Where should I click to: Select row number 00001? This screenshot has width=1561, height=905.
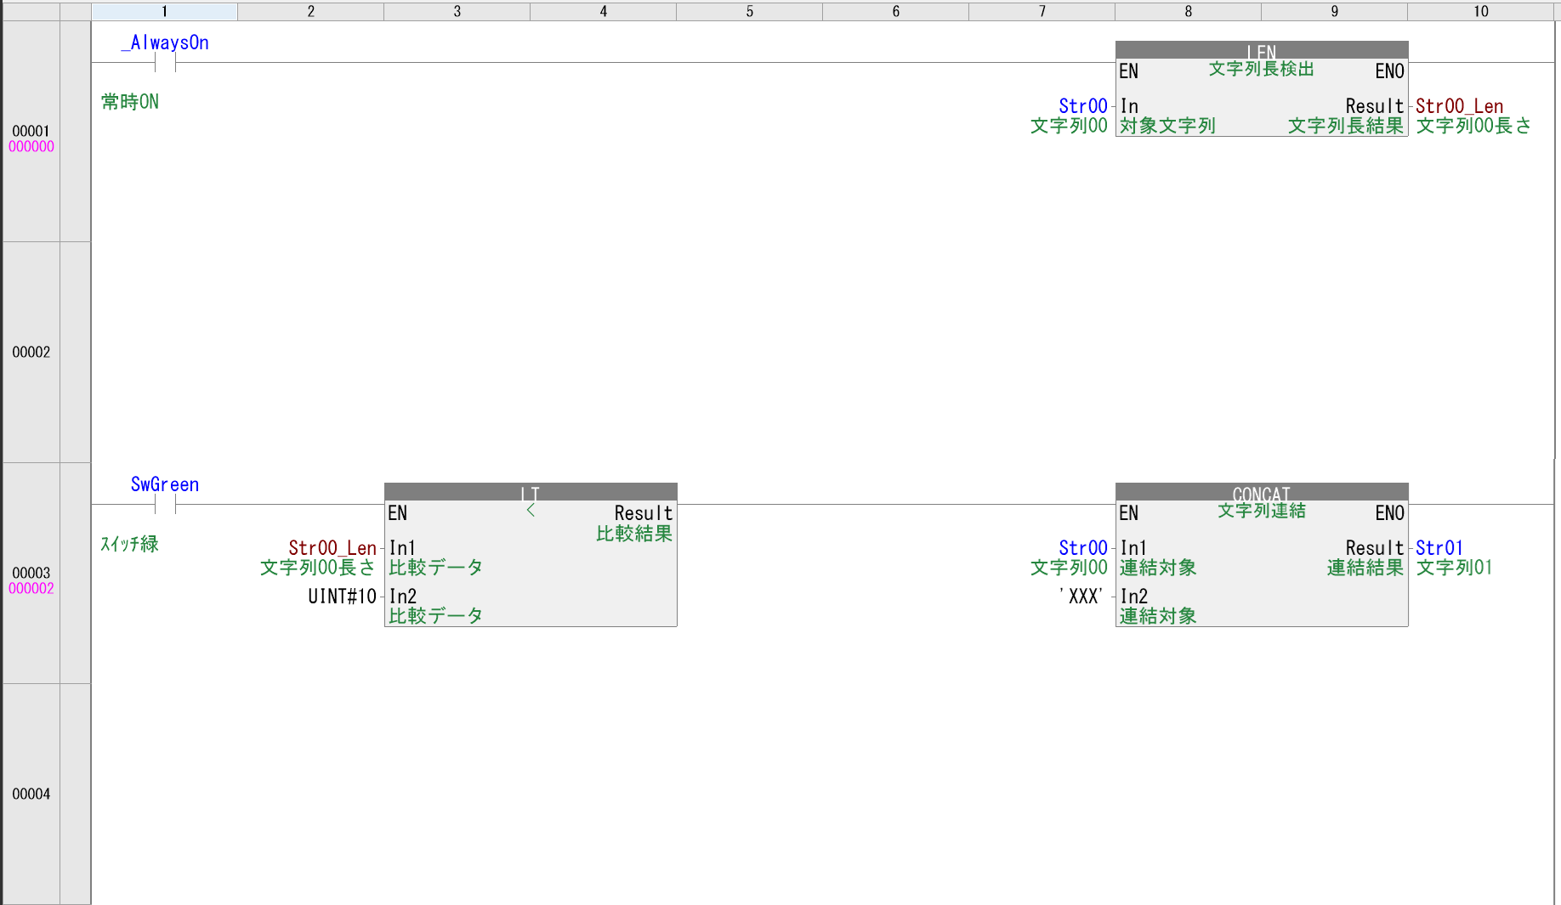tap(31, 131)
